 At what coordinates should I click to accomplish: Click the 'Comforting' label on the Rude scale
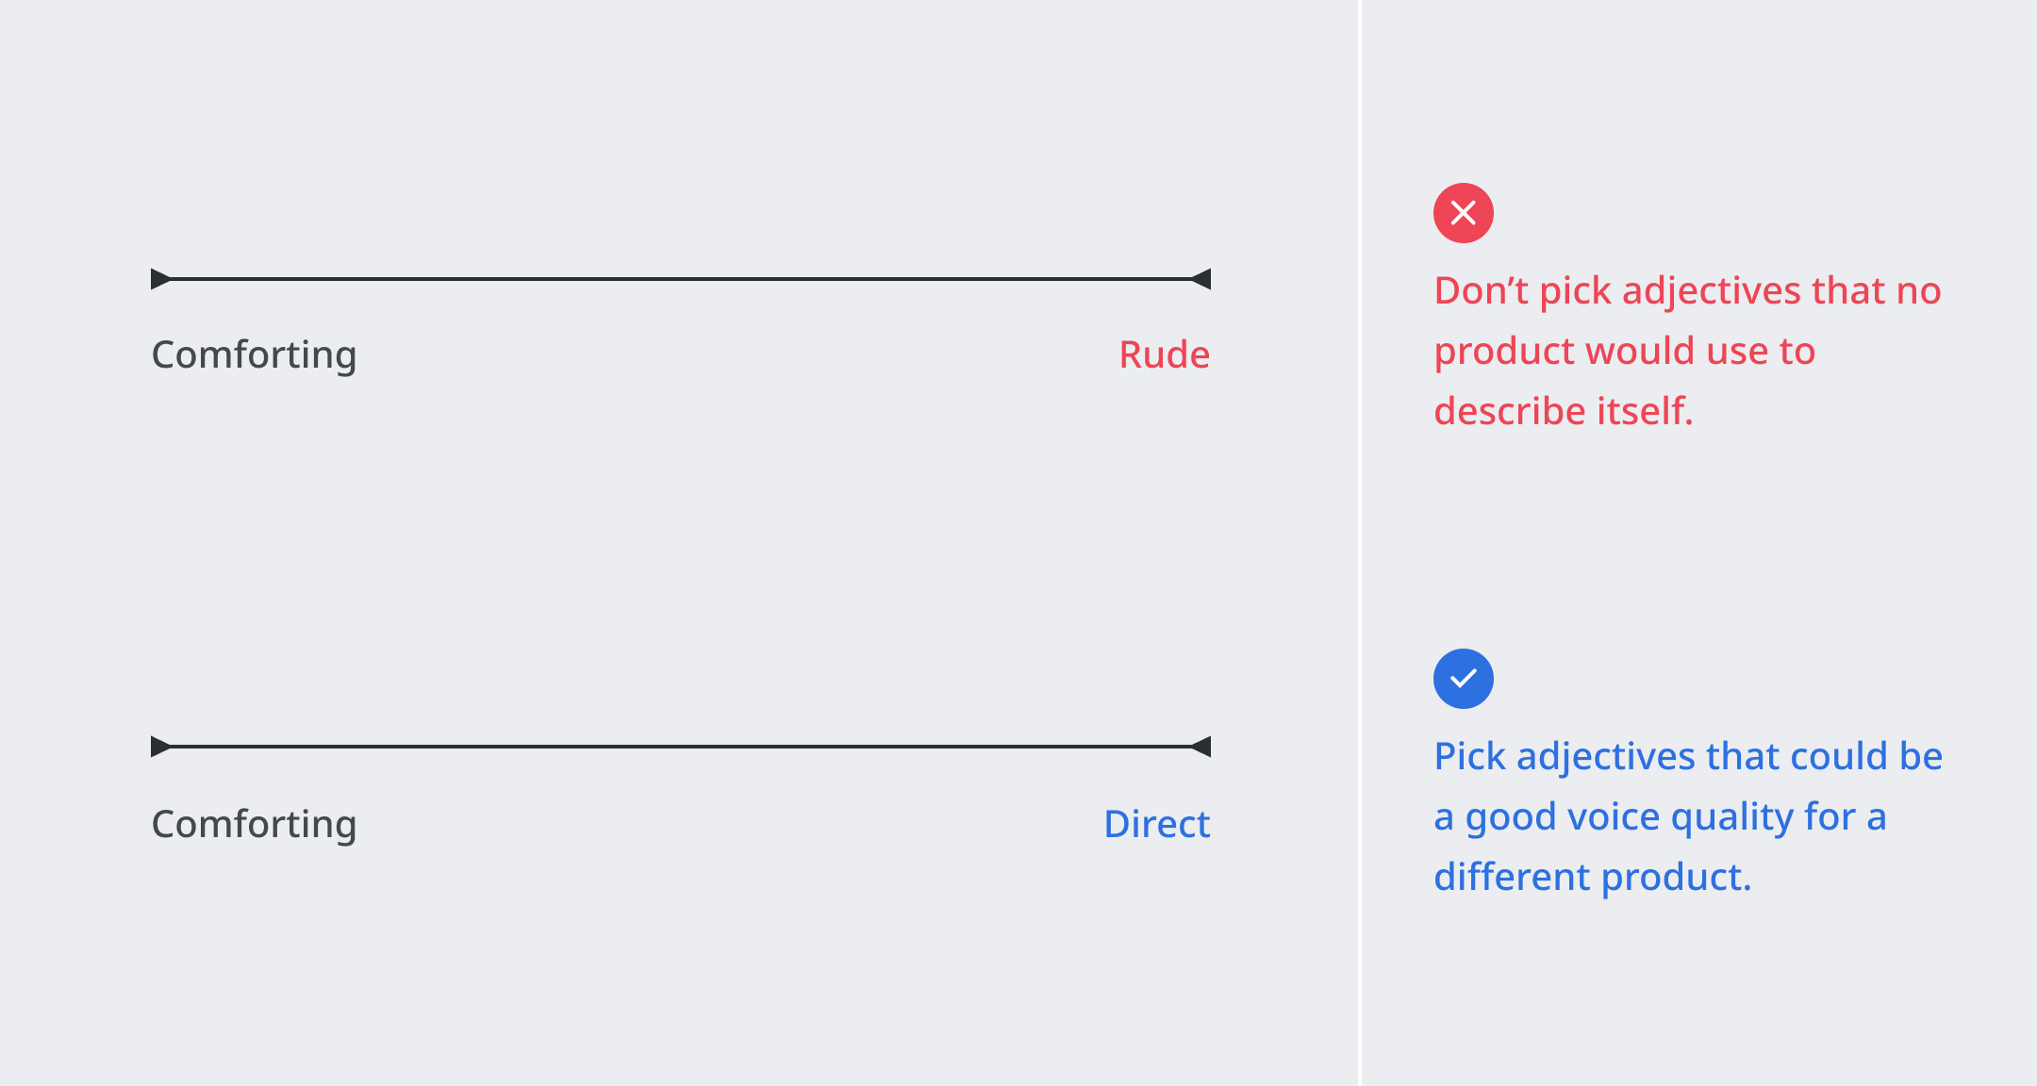click(x=254, y=354)
